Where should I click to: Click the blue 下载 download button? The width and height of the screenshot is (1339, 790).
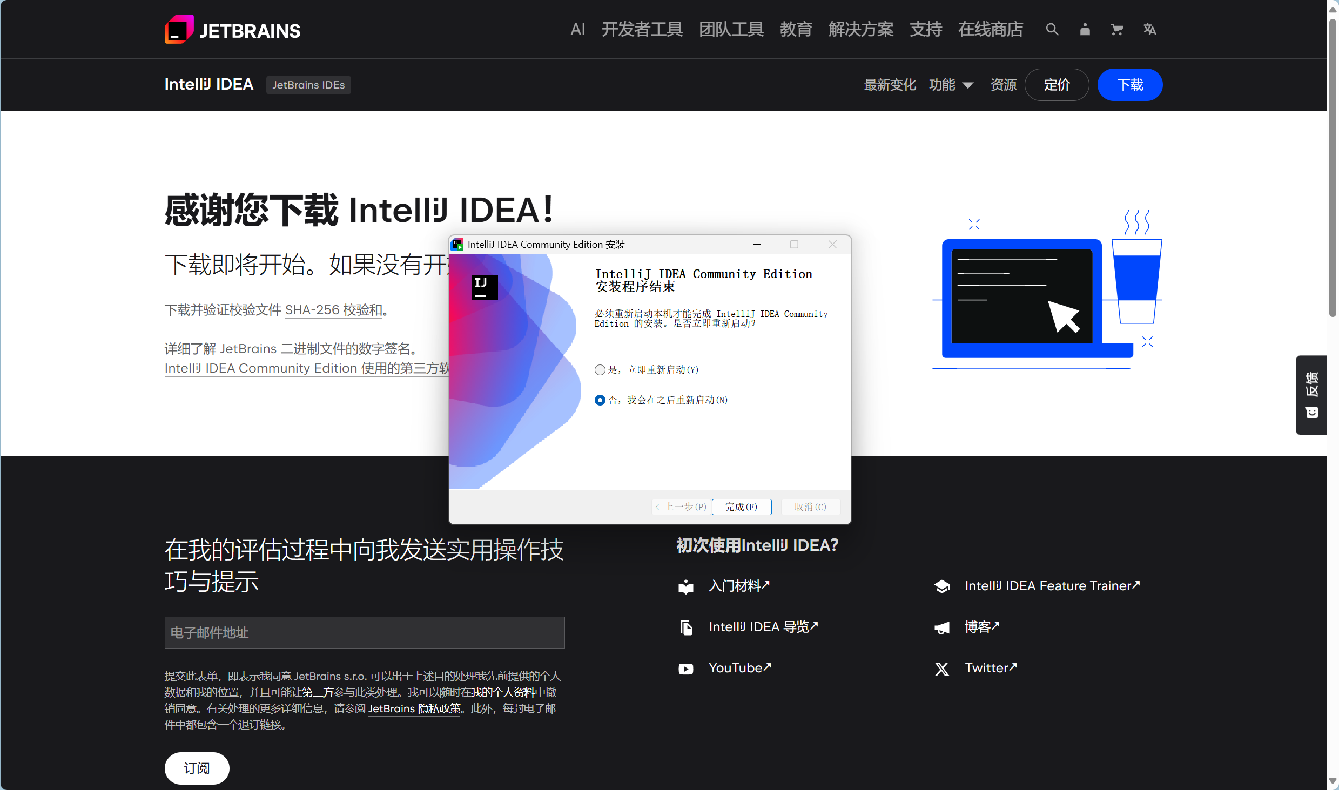[1129, 85]
